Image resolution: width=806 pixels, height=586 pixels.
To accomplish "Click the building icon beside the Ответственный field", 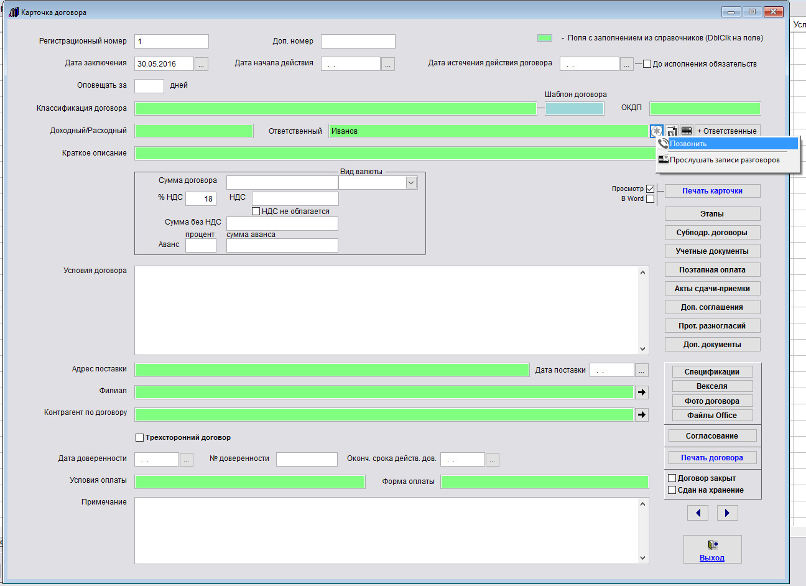I will click(672, 131).
